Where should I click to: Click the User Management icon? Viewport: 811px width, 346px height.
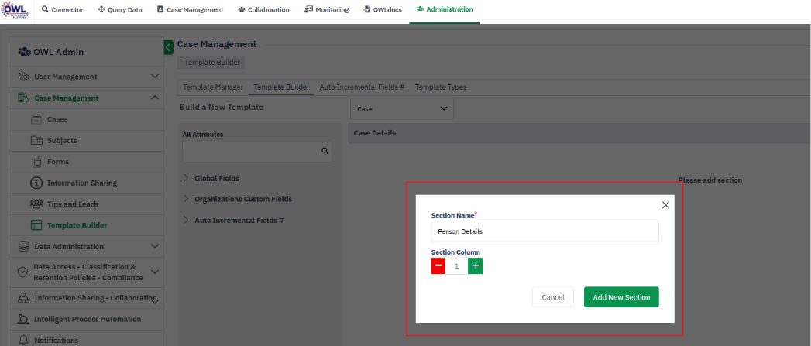23,77
